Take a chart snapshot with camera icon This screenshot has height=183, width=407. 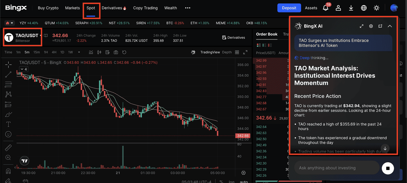pos(116,52)
